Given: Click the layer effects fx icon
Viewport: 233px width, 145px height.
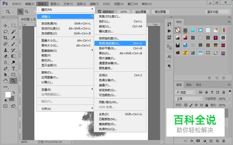Looking at the screenshot, I should [x=192, y=141].
